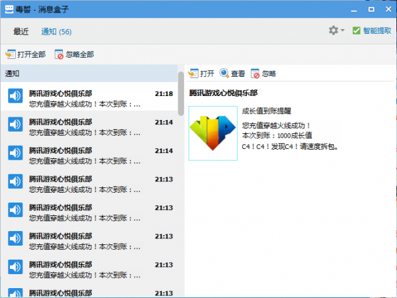Viewport: 397px width, 298px height.
Task: Click the 查看 label in detail pane
Action: pos(238,74)
